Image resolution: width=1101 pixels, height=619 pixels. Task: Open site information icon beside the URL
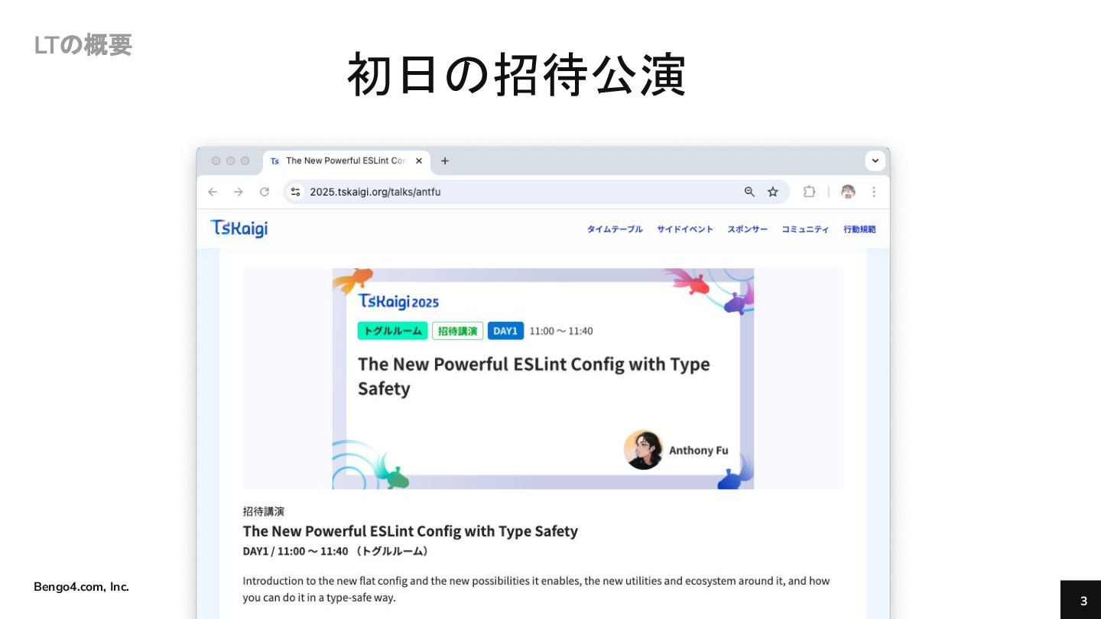click(x=296, y=192)
